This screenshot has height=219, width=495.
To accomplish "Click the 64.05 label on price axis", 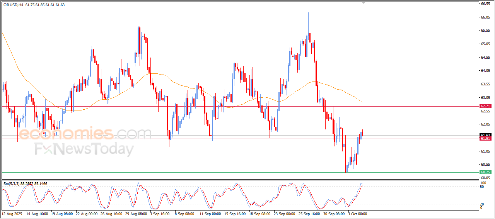I will 485,71.
